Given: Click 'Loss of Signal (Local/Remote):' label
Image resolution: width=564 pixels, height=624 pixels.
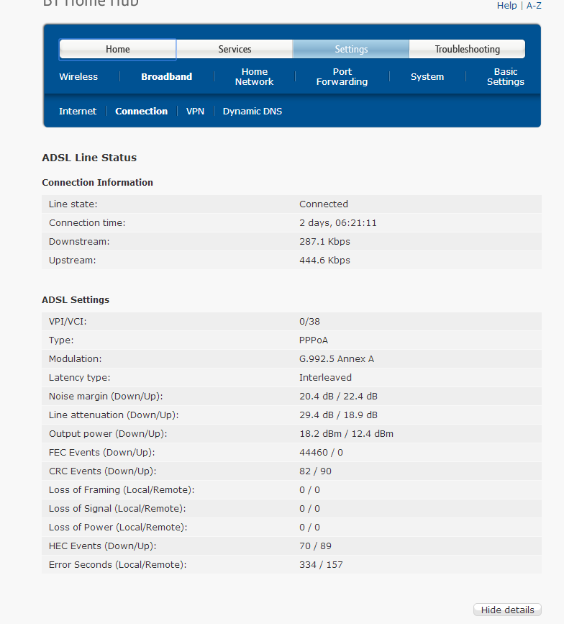Looking at the screenshot, I should tap(117, 509).
